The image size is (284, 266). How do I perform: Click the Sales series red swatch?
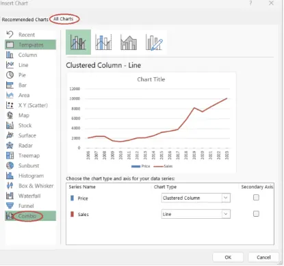(73, 214)
